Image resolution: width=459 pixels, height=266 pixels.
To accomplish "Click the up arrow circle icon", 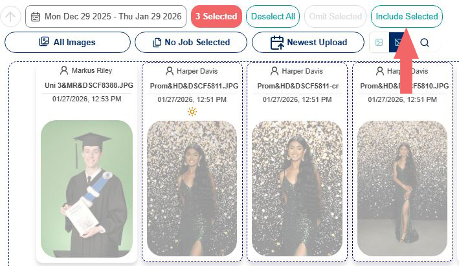I will tap(10, 16).
